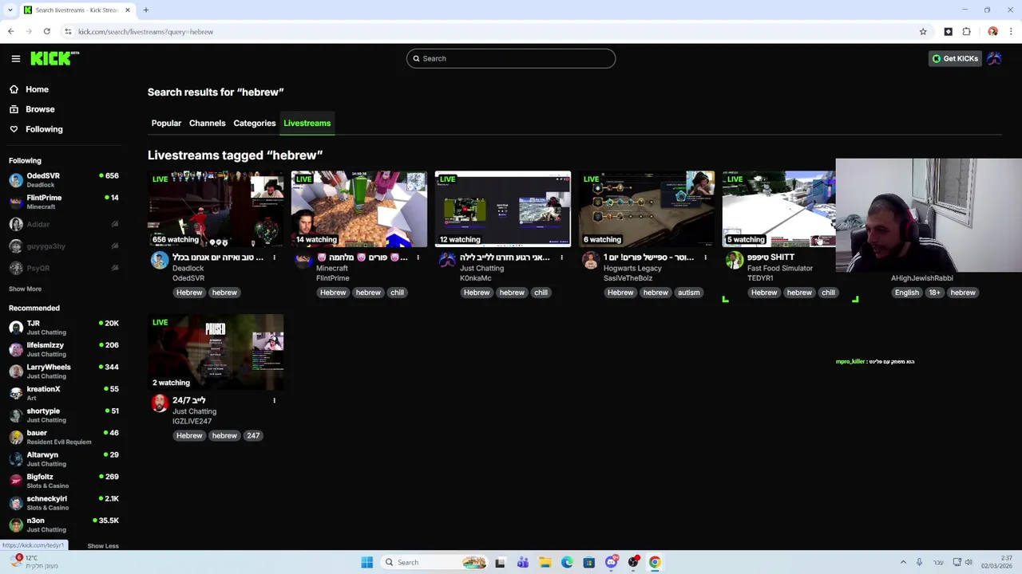Click the autism tag on SasiVeTheBoiz card
Viewport: 1022px width, 574px height.
click(688, 293)
